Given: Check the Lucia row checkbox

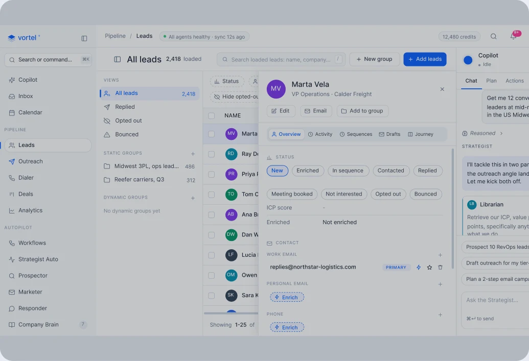Looking at the screenshot, I should pyautogui.click(x=211, y=255).
